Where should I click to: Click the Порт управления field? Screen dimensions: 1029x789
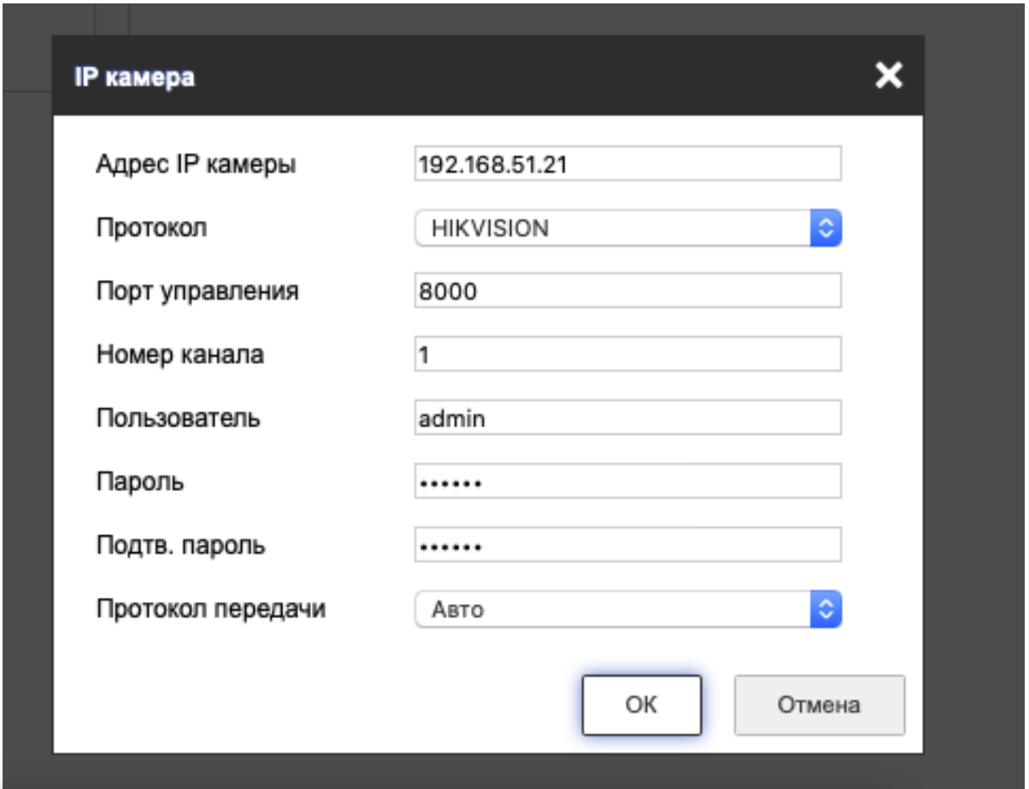pyautogui.click(x=628, y=290)
